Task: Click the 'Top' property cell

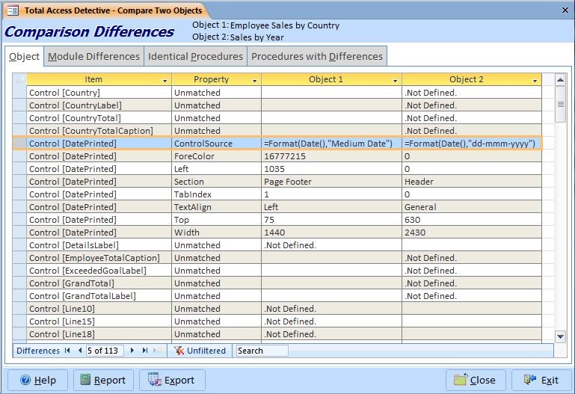Action: [x=216, y=220]
